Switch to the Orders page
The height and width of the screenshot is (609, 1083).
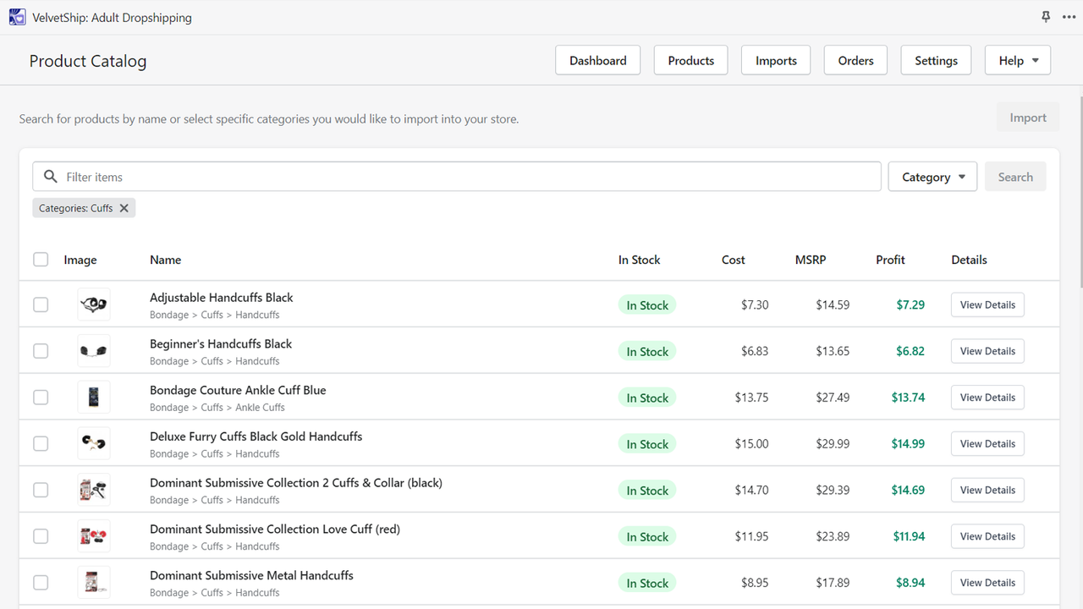(x=855, y=61)
